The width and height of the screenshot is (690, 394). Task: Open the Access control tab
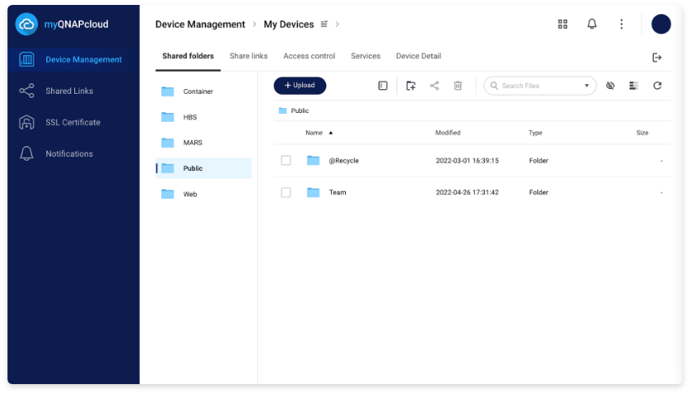pos(309,56)
